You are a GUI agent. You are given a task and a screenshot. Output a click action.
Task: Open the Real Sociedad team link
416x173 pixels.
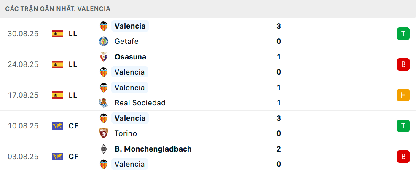(140, 103)
